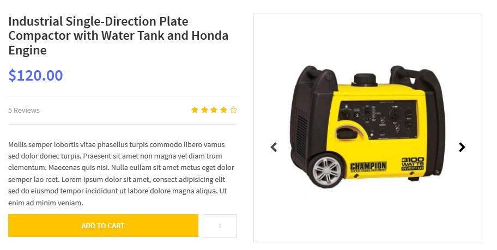Open the 5 Reviews link
Image resolution: width=497 pixels, height=250 pixels.
pyautogui.click(x=24, y=110)
